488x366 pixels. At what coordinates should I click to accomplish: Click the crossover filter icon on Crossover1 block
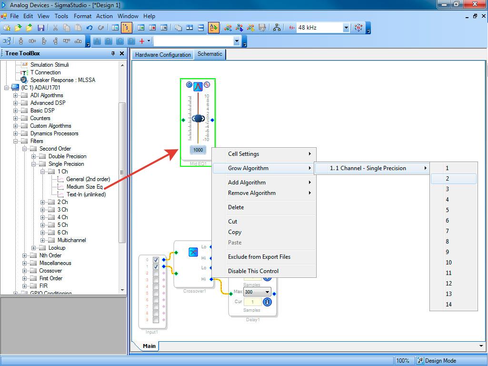coord(193,252)
